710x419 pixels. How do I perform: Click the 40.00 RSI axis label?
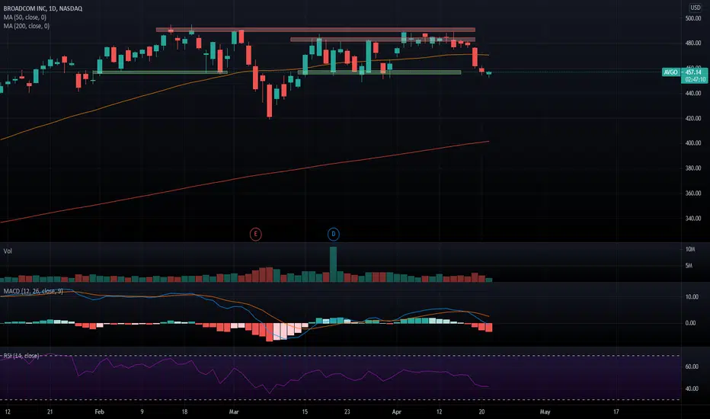click(692, 389)
